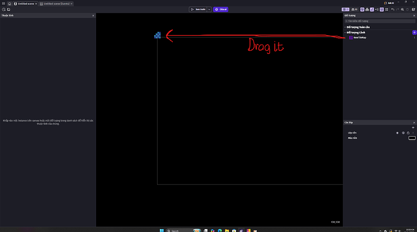Close the Các lớp layers panel

click(x=414, y=123)
